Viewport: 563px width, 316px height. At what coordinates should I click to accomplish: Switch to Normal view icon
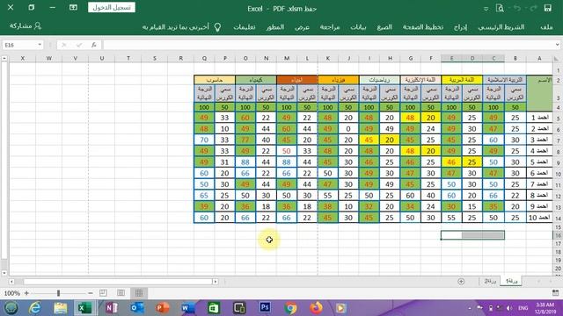(139, 293)
